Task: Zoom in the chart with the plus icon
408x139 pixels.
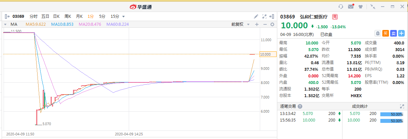Action: click(x=257, y=24)
